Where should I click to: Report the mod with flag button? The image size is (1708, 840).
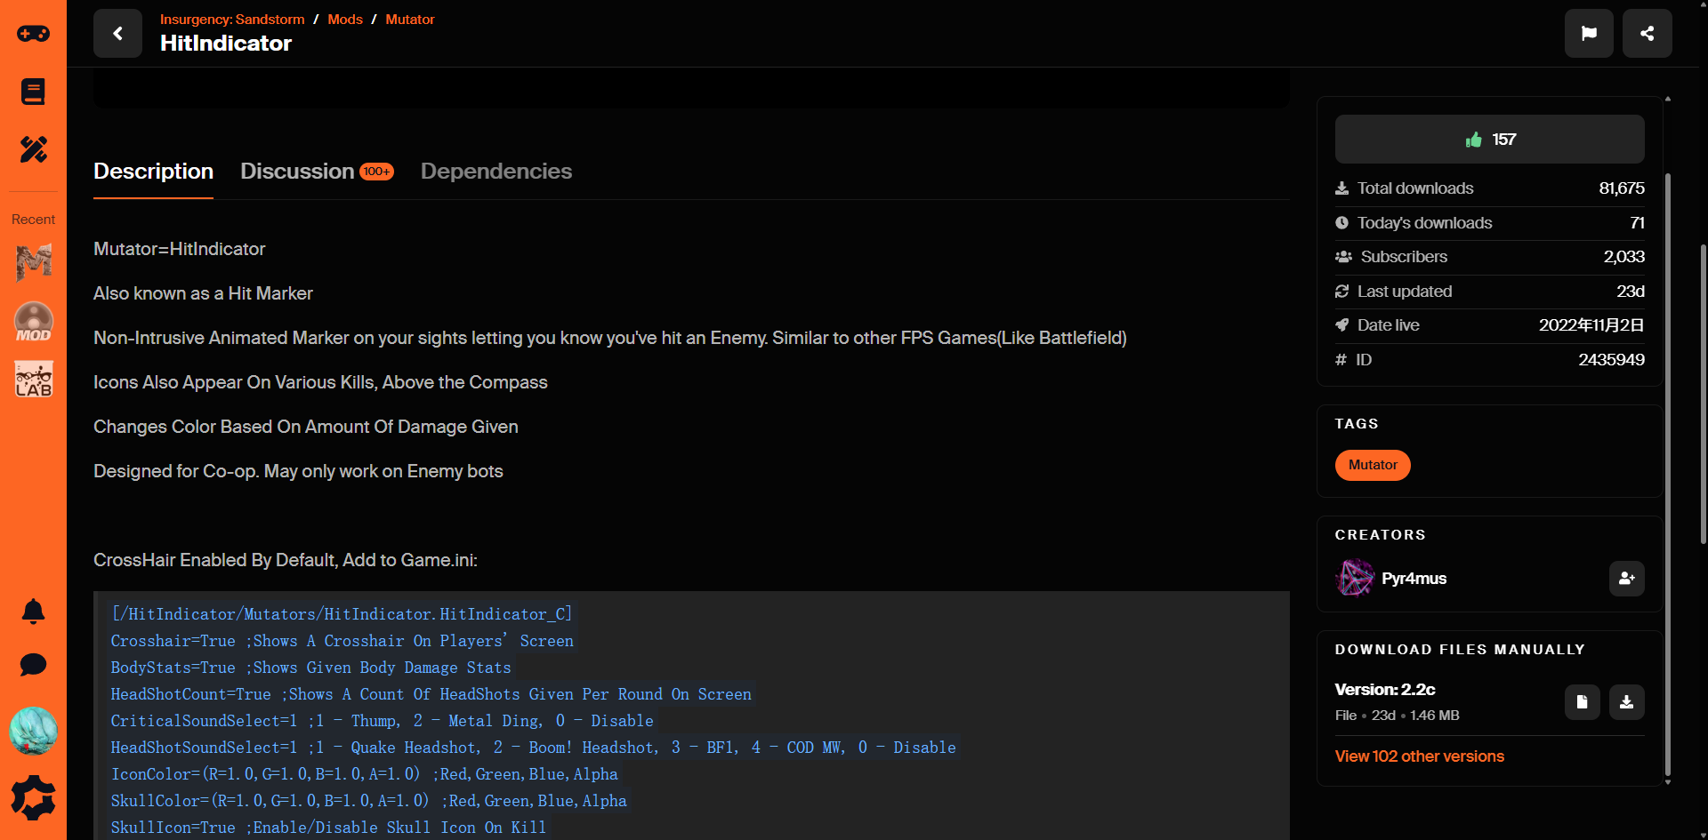tap(1589, 34)
